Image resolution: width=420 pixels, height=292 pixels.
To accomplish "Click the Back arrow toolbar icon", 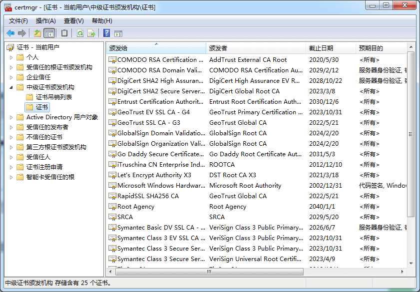I will 10,33.
